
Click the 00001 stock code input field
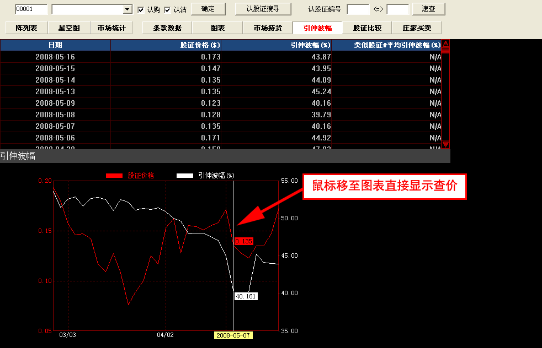click(31, 9)
